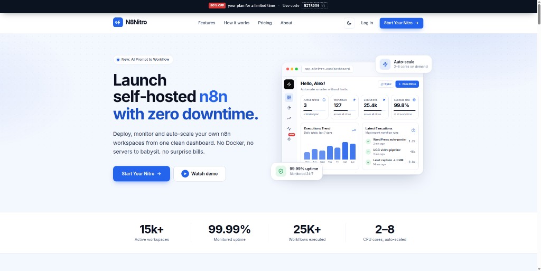The height and width of the screenshot is (271, 541).
Task: Click the Auto-scale floating card title
Action: point(404,62)
